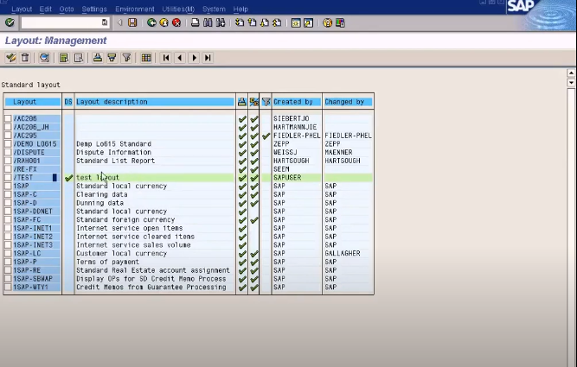
Task: Open the System menu
Action: tap(214, 9)
